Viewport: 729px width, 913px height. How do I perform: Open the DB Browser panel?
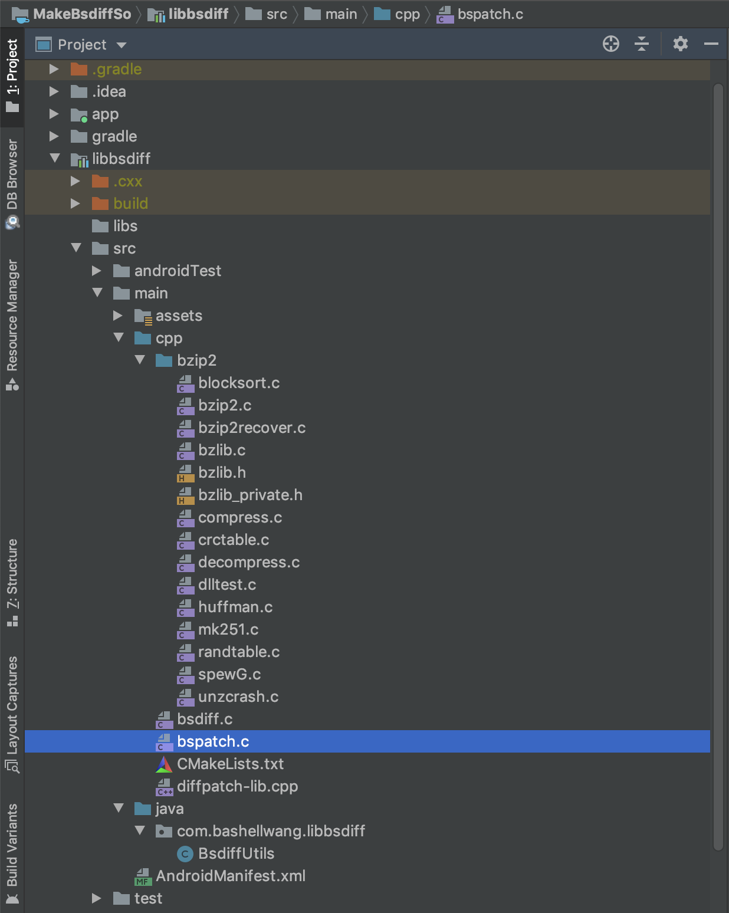point(12,177)
